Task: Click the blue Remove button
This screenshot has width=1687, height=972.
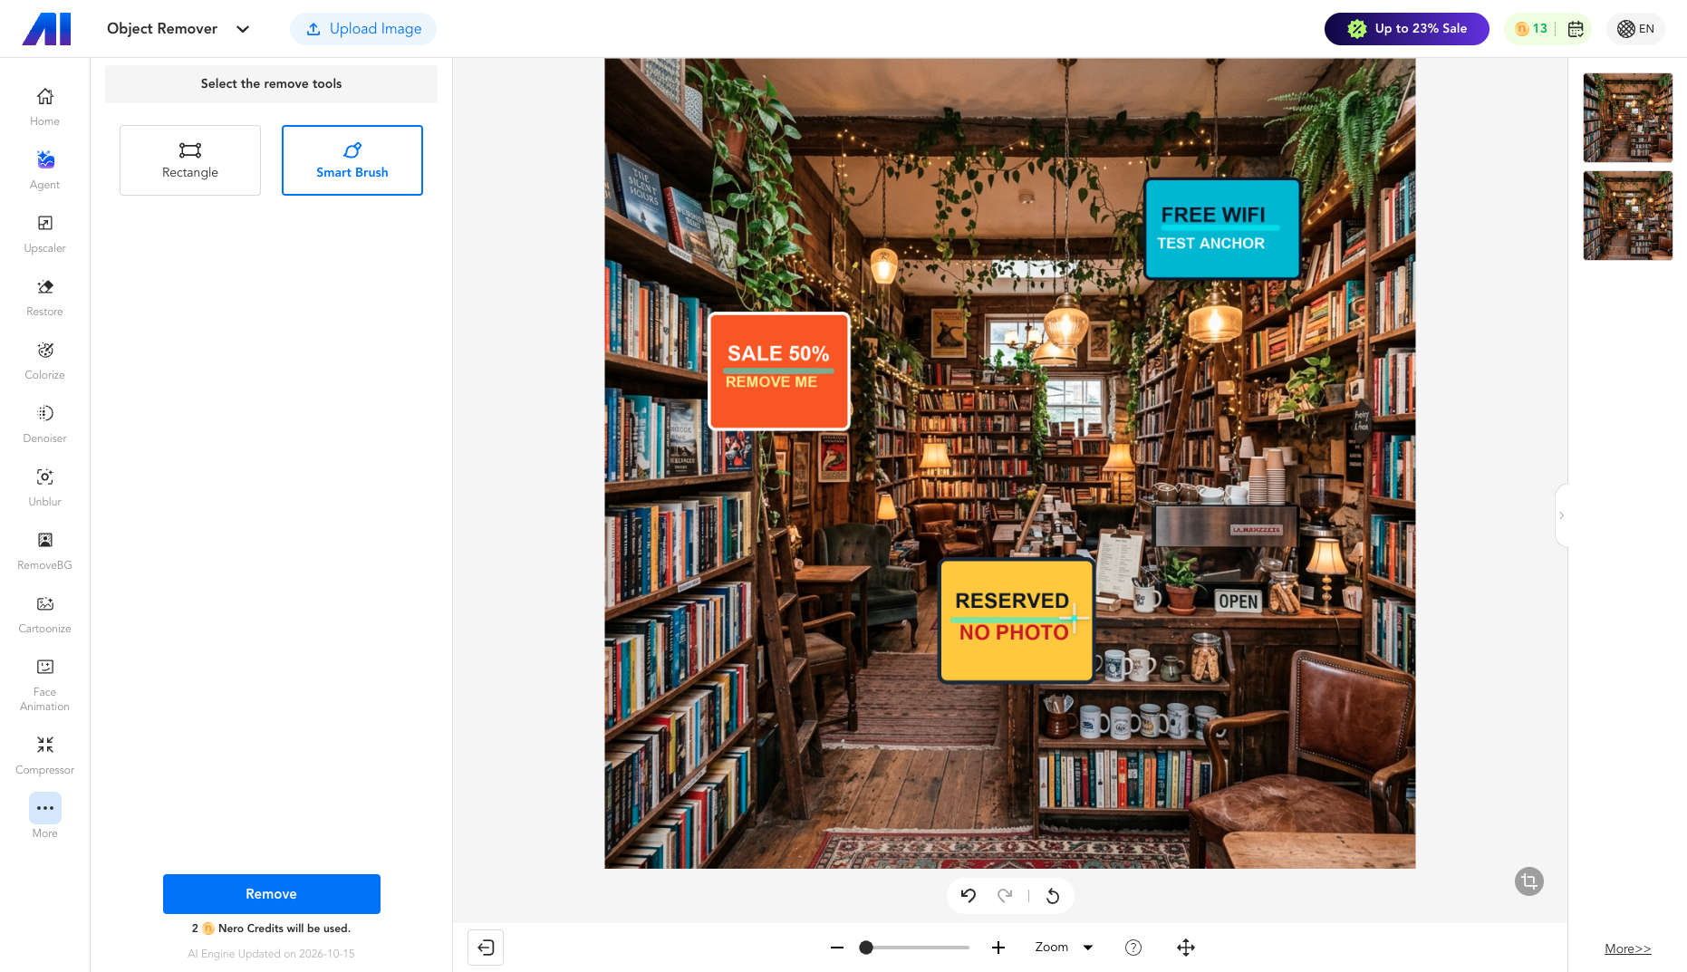Action: tap(272, 894)
